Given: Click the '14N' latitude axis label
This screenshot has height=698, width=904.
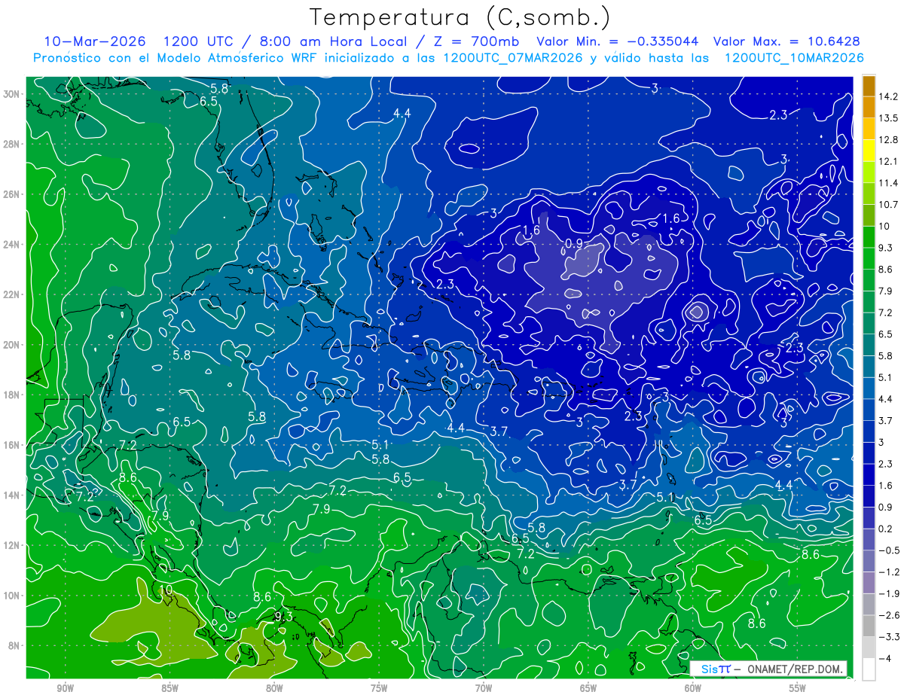Looking at the screenshot, I should [x=13, y=495].
